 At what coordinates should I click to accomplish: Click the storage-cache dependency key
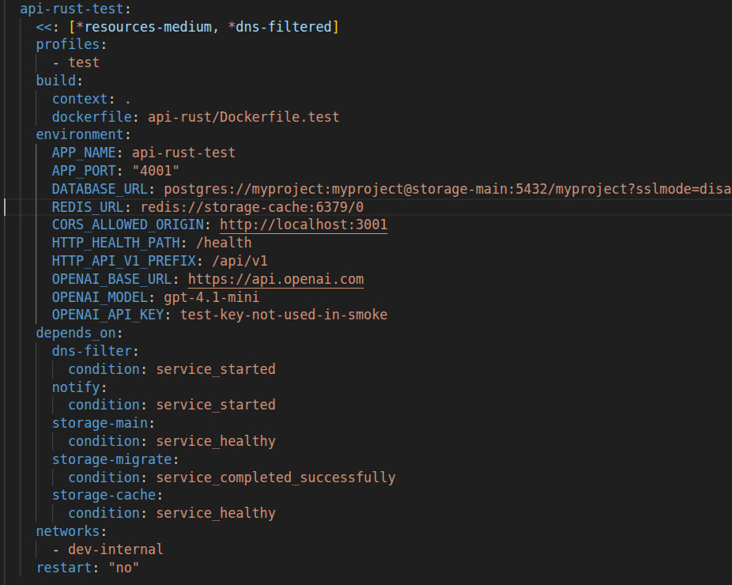[x=104, y=495]
